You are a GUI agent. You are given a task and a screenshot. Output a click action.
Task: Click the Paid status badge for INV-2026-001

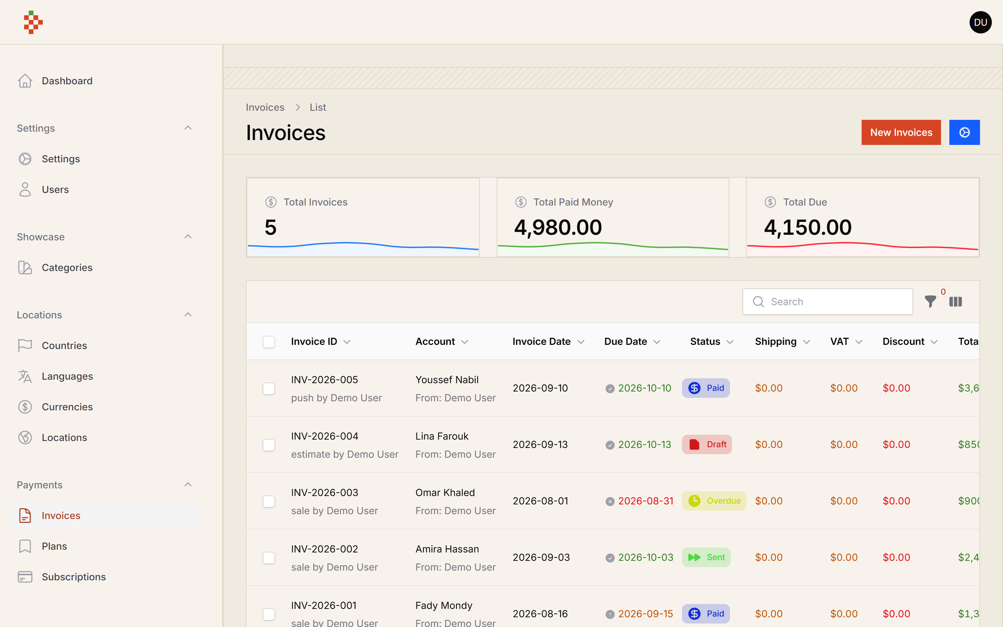tap(706, 614)
